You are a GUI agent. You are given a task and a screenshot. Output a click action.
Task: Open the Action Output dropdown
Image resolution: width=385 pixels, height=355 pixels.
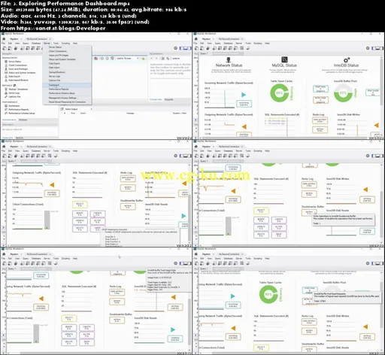tap(77, 109)
